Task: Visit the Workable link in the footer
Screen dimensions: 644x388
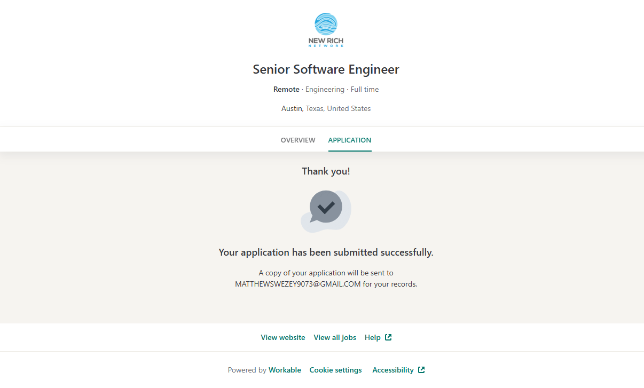Action: click(285, 370)
